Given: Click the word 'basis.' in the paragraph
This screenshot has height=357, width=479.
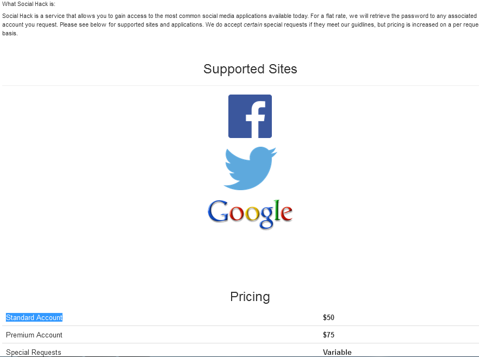Looking at the screenshot, I should coord(10,33).
